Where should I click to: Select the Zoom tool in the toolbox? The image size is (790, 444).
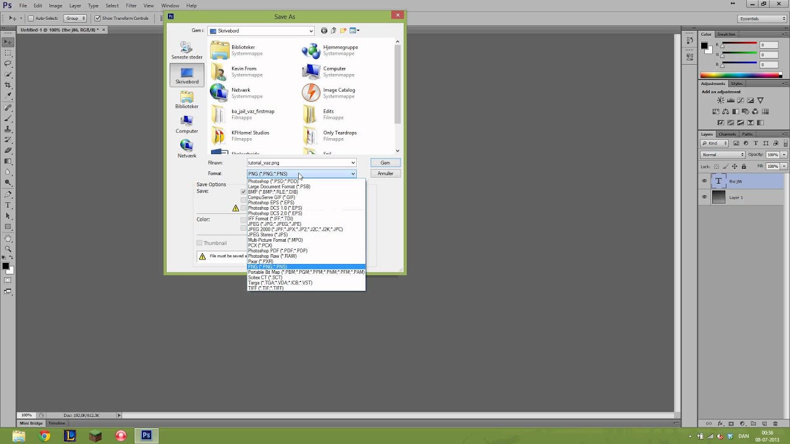coord(7,249)
